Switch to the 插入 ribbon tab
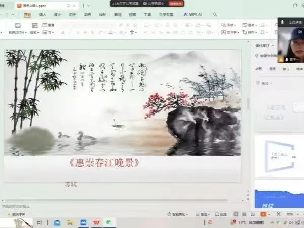Viewport: 304px width, 228px height. click(43, 15)
